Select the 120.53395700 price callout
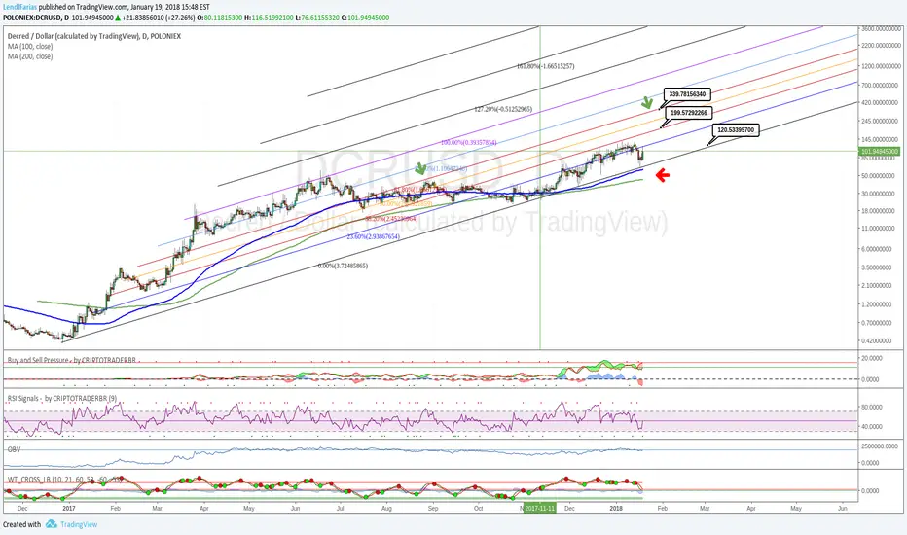The image size is (907, 535). click(736, 130)
